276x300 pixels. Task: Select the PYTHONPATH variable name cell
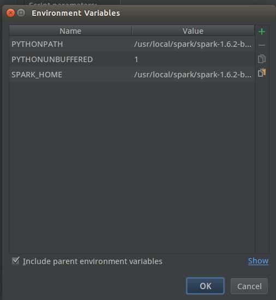click(70, 44)
